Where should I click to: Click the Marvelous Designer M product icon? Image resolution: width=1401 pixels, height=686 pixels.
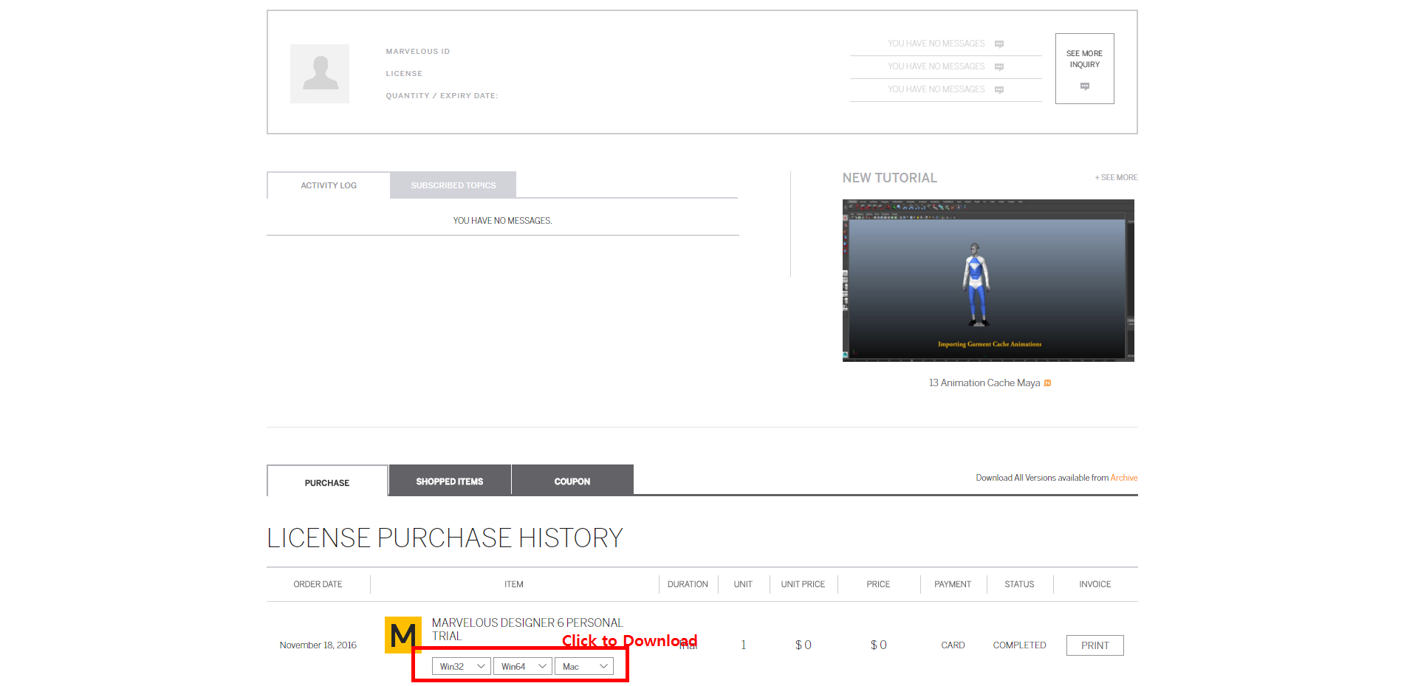(x=403, y=635)
